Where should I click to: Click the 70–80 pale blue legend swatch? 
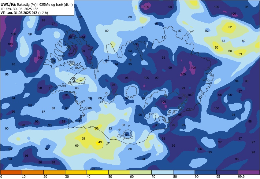(162, 172)
